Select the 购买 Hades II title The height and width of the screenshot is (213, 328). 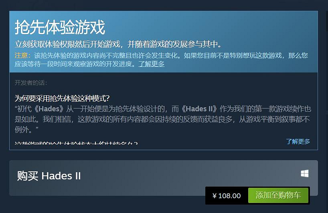click(x=49, y=176)
